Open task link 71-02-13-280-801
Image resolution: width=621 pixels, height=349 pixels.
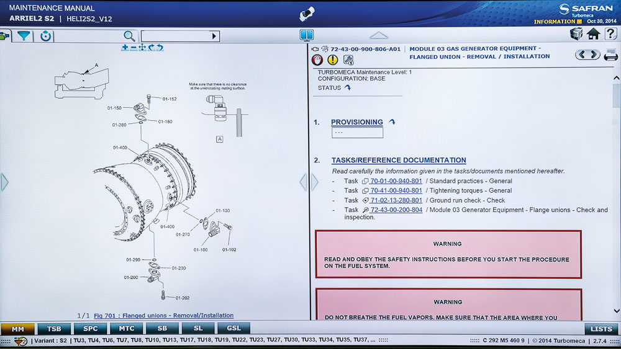[x=396, y=200]
